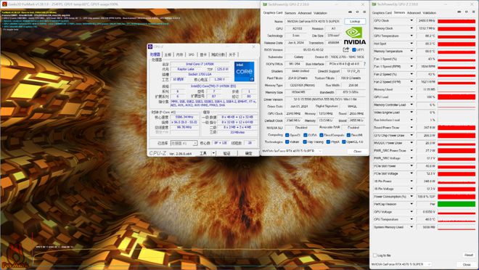Click the GPU Temperature value field
Viewport: 479px width, 270px height.
point(427,36)
